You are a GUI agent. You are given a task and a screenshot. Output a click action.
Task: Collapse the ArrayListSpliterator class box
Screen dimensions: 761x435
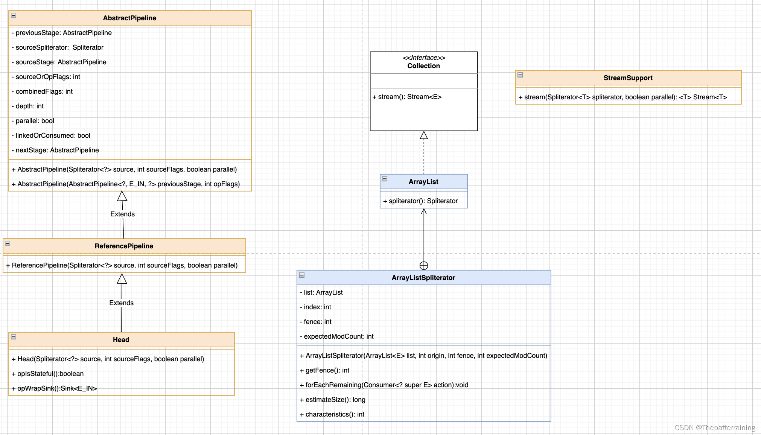point(302,275)
